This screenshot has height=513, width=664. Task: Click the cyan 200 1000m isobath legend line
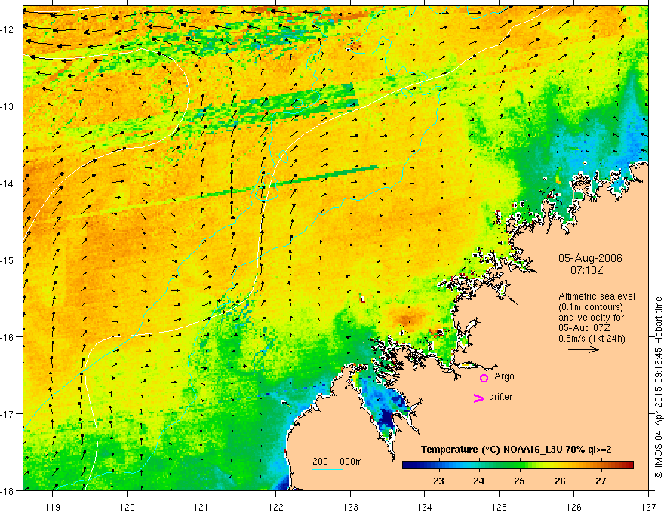click(327, 469)
